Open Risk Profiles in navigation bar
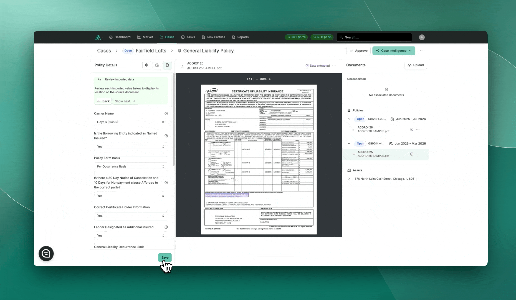The width and height of the screenshot is (516, 300). pos(213,37)
